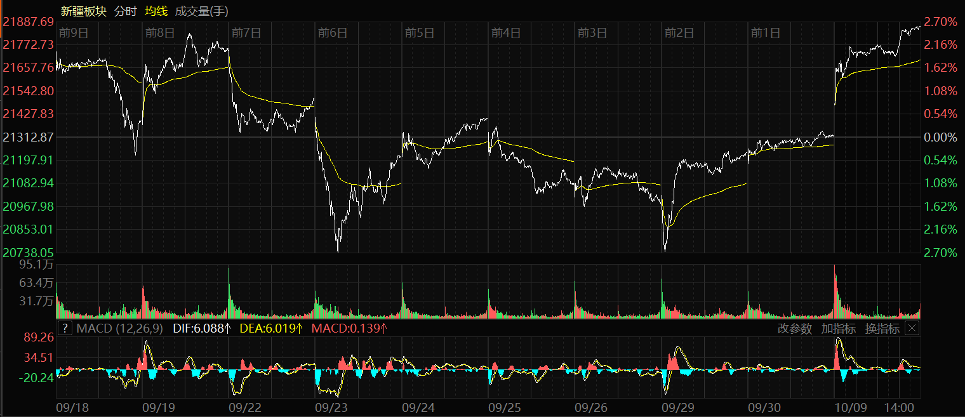
Task: Click the 09/23 date on time axis
Action: [x=331, y=406]
